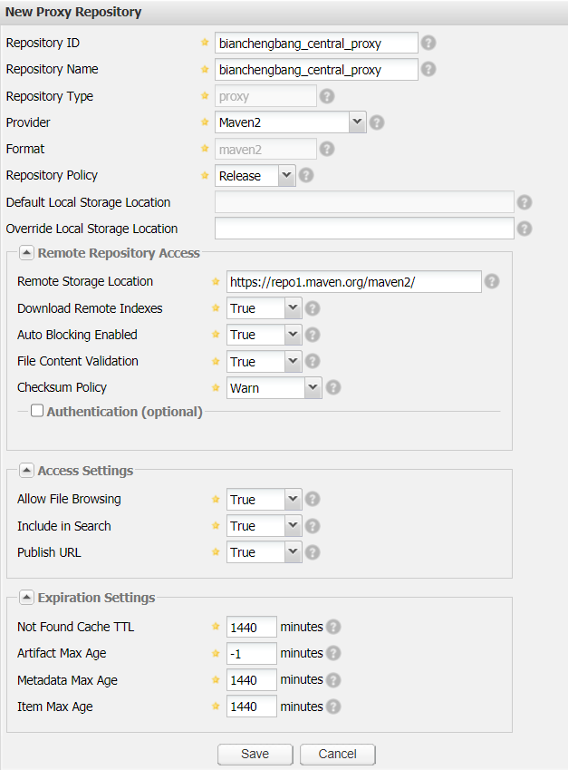Click help icon for Allow File Browsing

[x=313, y=500]
